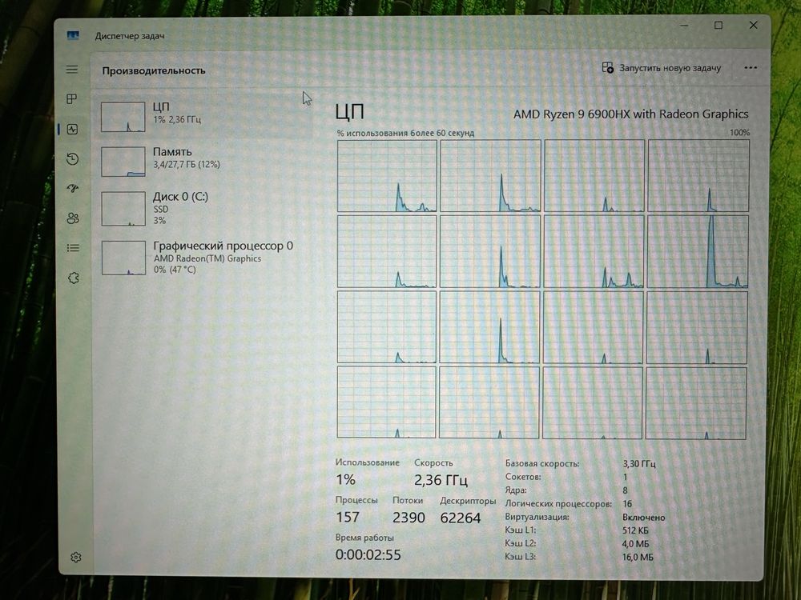Open the three-dot more options menu

coord(751,67)
